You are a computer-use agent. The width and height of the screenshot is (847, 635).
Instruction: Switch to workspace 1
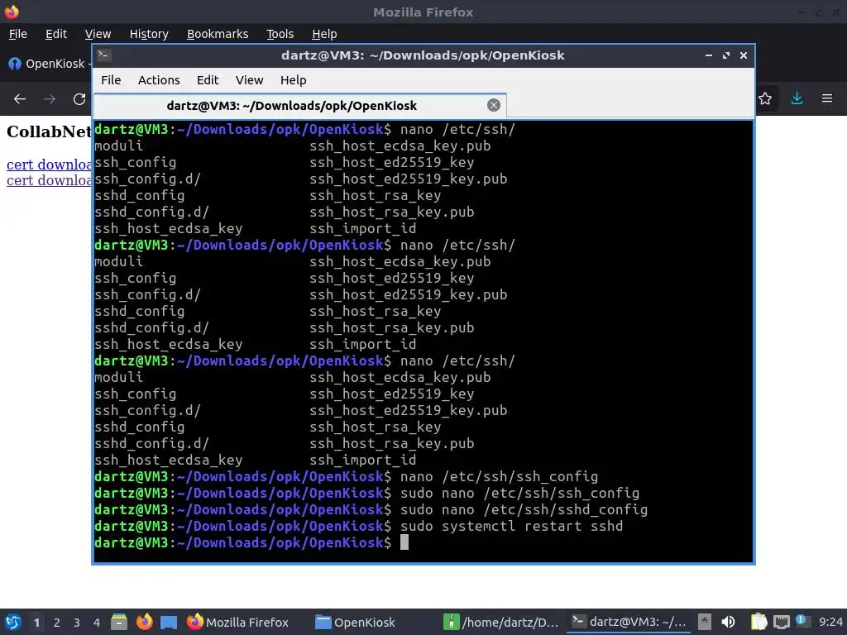(x=36, y=623)
